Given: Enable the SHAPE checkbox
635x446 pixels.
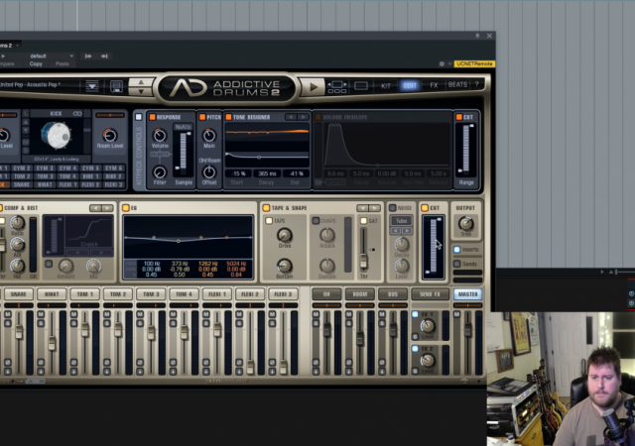Looking at the screenshot, I should point(316,221).
